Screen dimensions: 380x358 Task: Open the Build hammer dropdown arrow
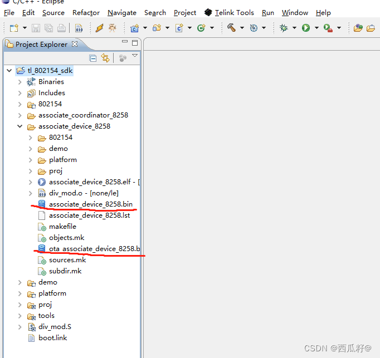(242, 28)
